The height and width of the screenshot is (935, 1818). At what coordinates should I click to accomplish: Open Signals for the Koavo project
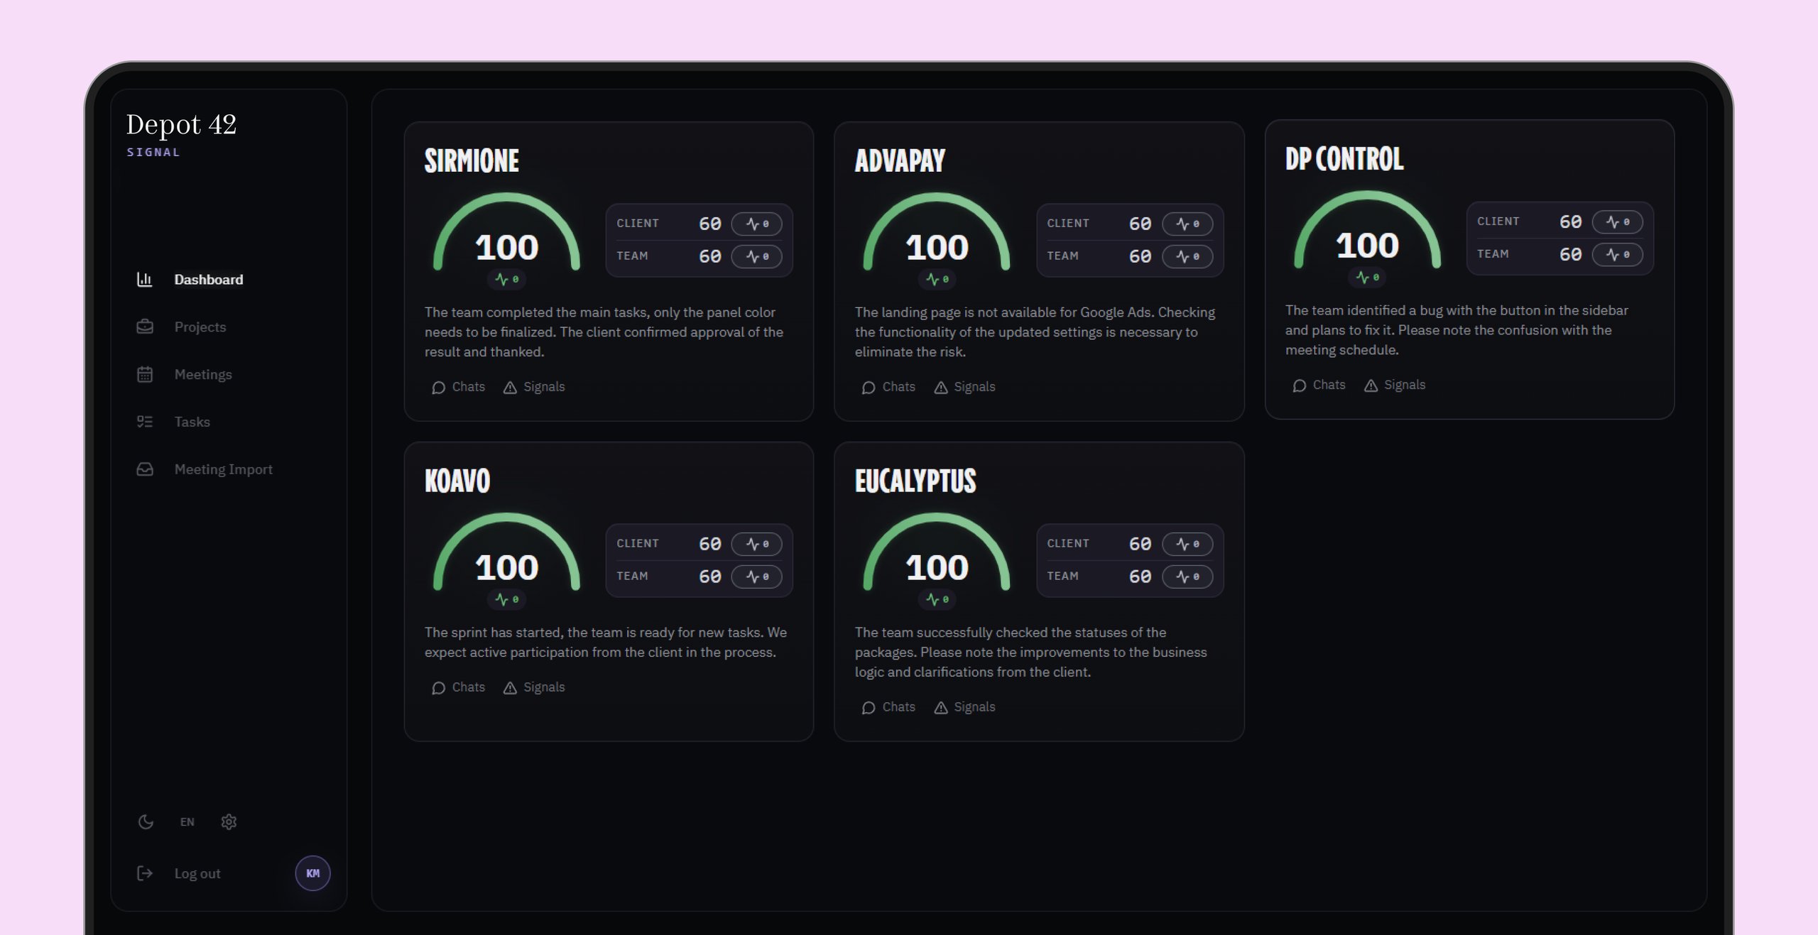tap(534, 688)
